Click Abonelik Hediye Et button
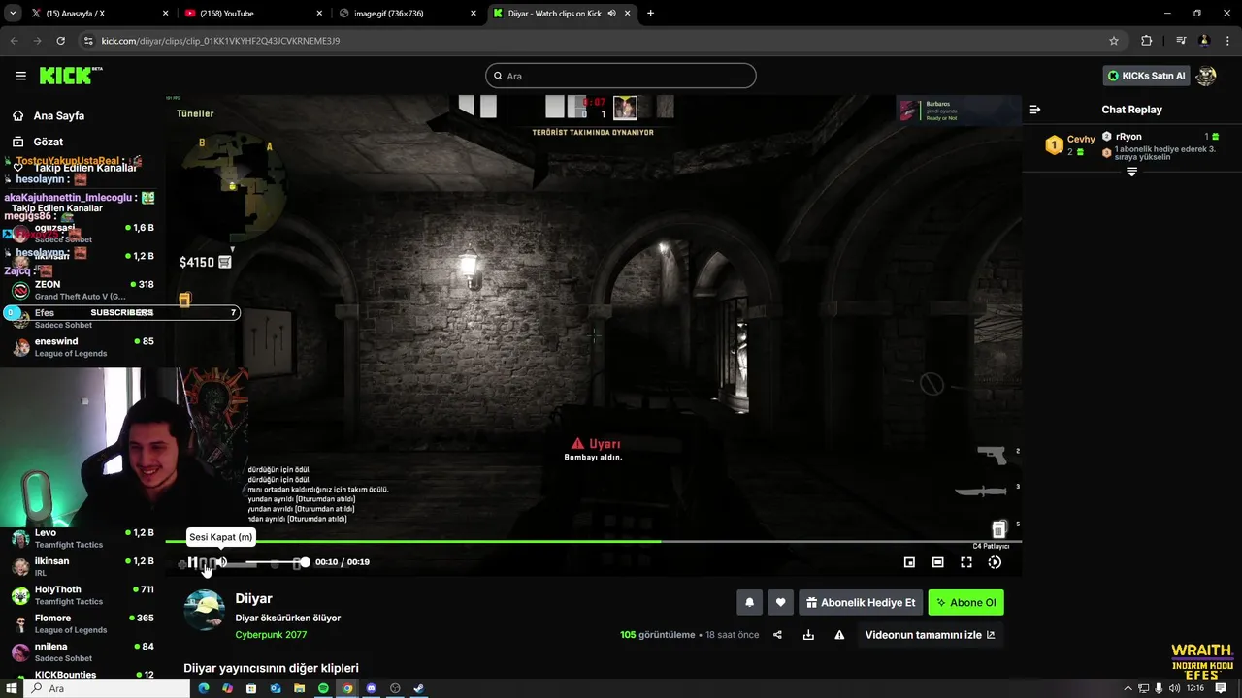1242x698 pixels. coord(860,602)
